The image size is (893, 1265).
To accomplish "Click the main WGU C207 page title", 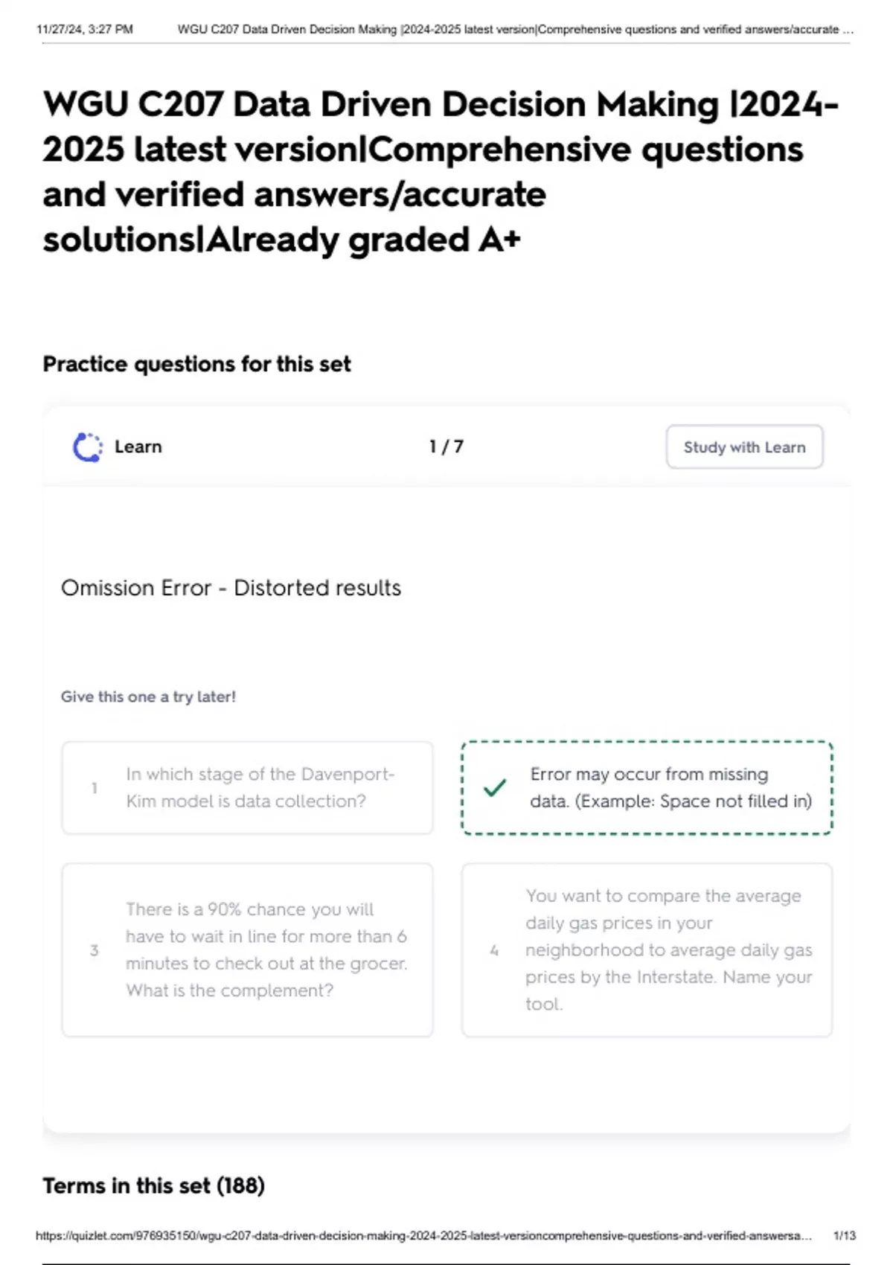I will 441,172.
